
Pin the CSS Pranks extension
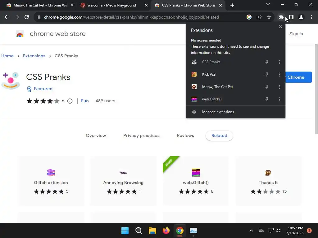click(267, 62)
